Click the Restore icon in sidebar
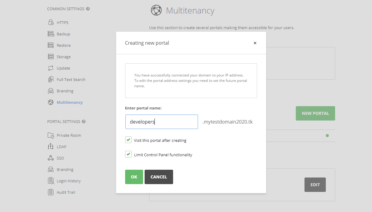This screenshot has width=372, height=212. [x=51, y=45]
